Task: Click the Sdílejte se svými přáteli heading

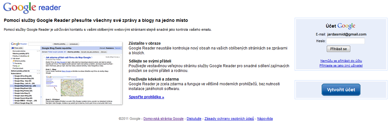Action: point(149,61)
